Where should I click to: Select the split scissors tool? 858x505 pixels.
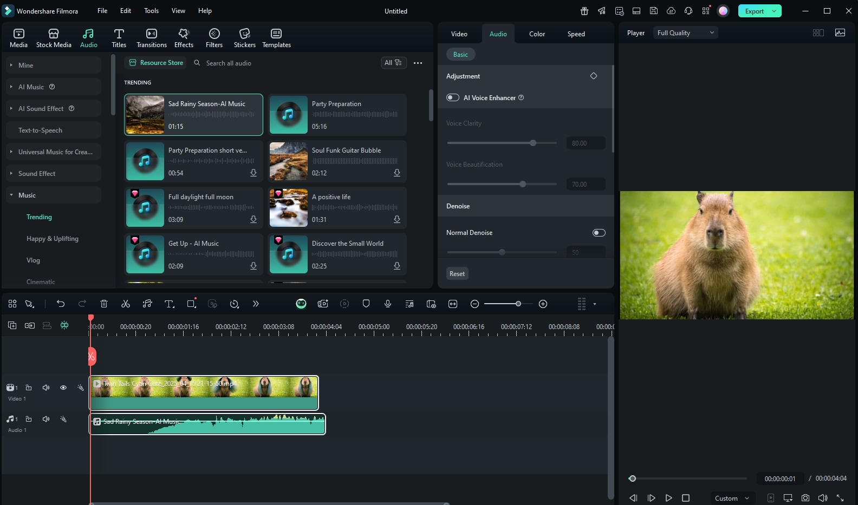point(126,304)
